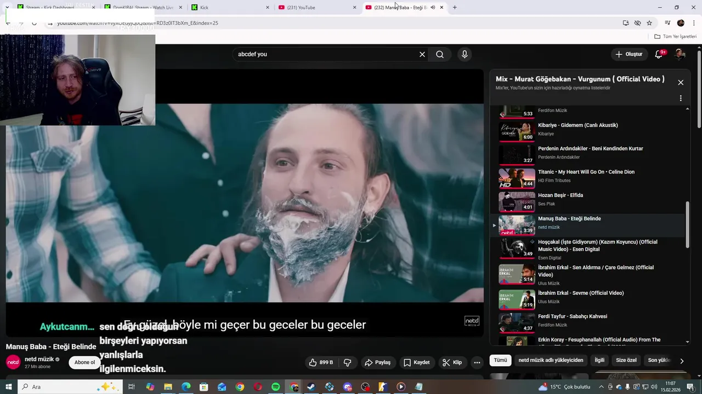702x394 pixels.
Task: Open Chrome profile avatar
Action: pos(681,23)
